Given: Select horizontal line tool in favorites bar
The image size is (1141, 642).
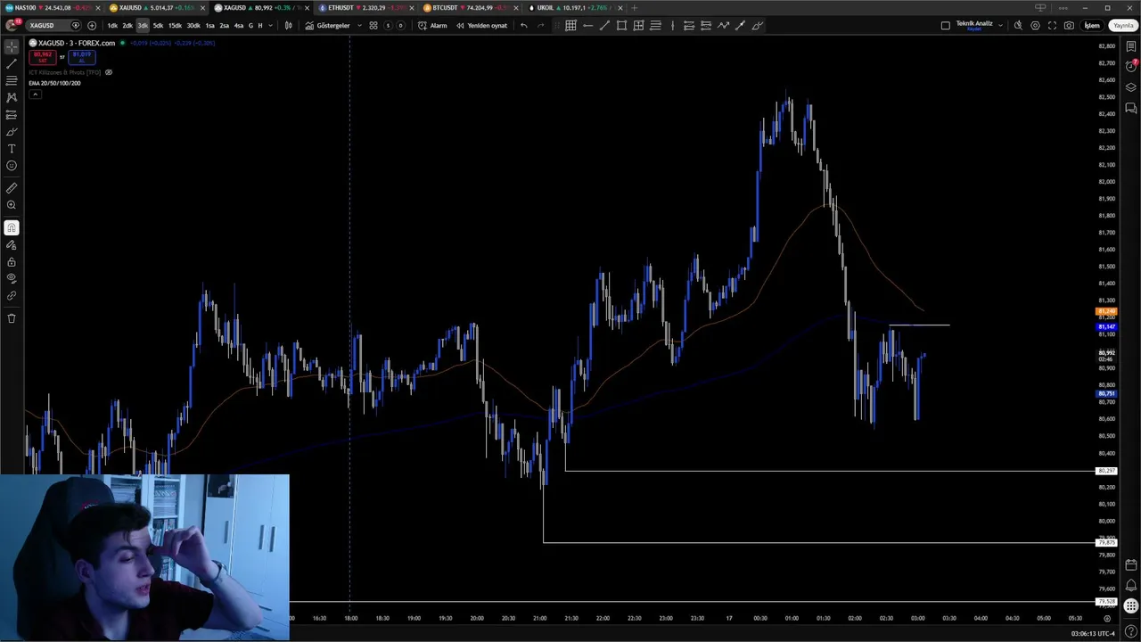Looking at the screenshot, I should tap(587, 26).
